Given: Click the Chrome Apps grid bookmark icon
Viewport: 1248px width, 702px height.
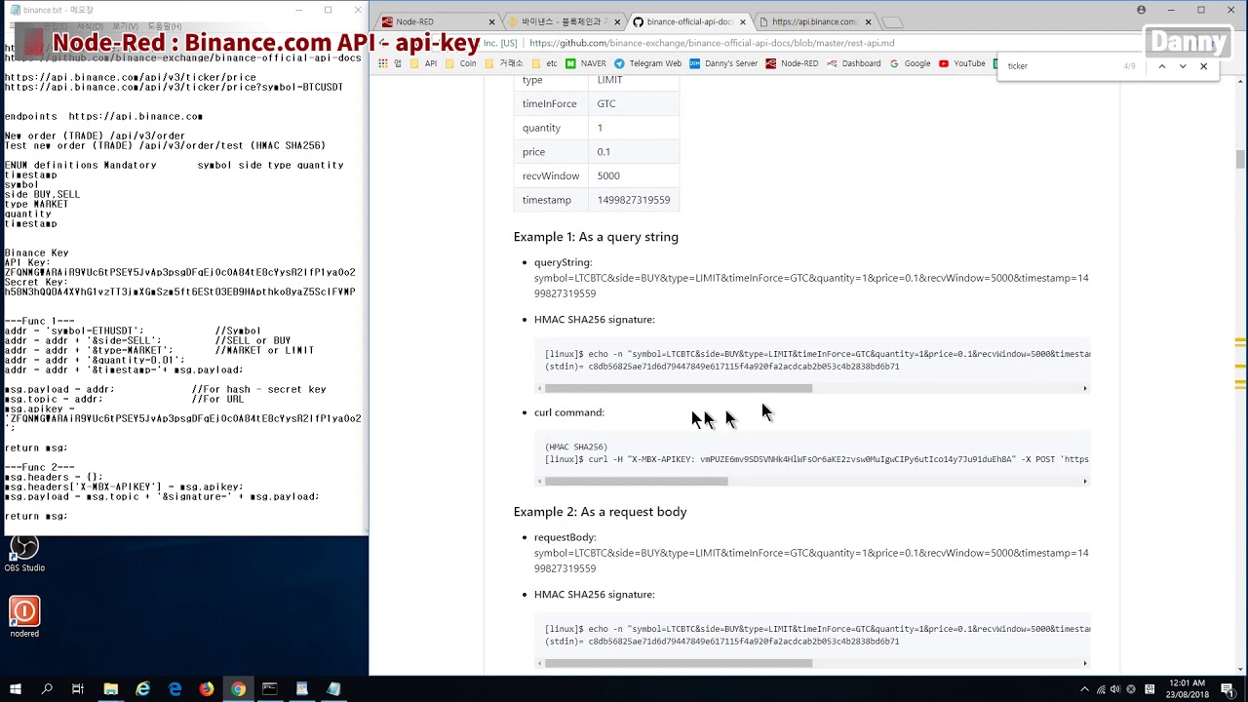Looking at the screenshot, I should [x=383, y=63].
